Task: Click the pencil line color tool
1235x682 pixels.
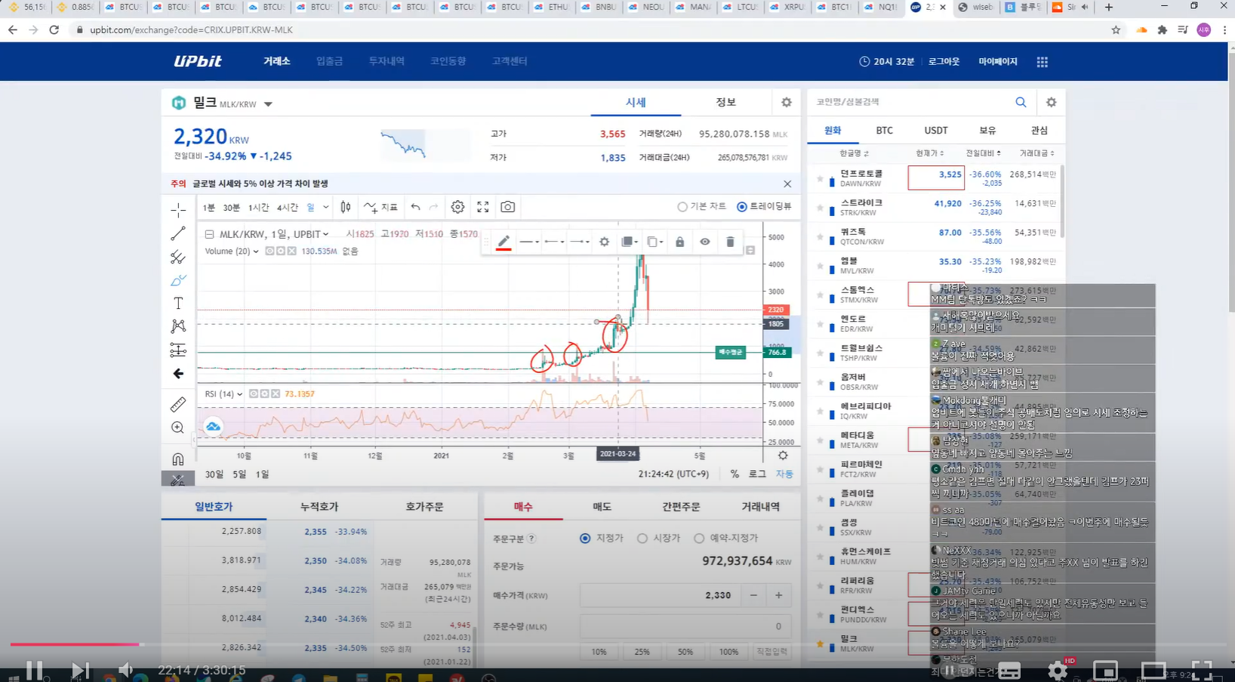Action: pos(504,242)
